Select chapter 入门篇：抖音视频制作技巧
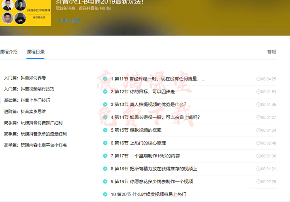The width and height of the screenshot is (290, 202). pos(29,89)
